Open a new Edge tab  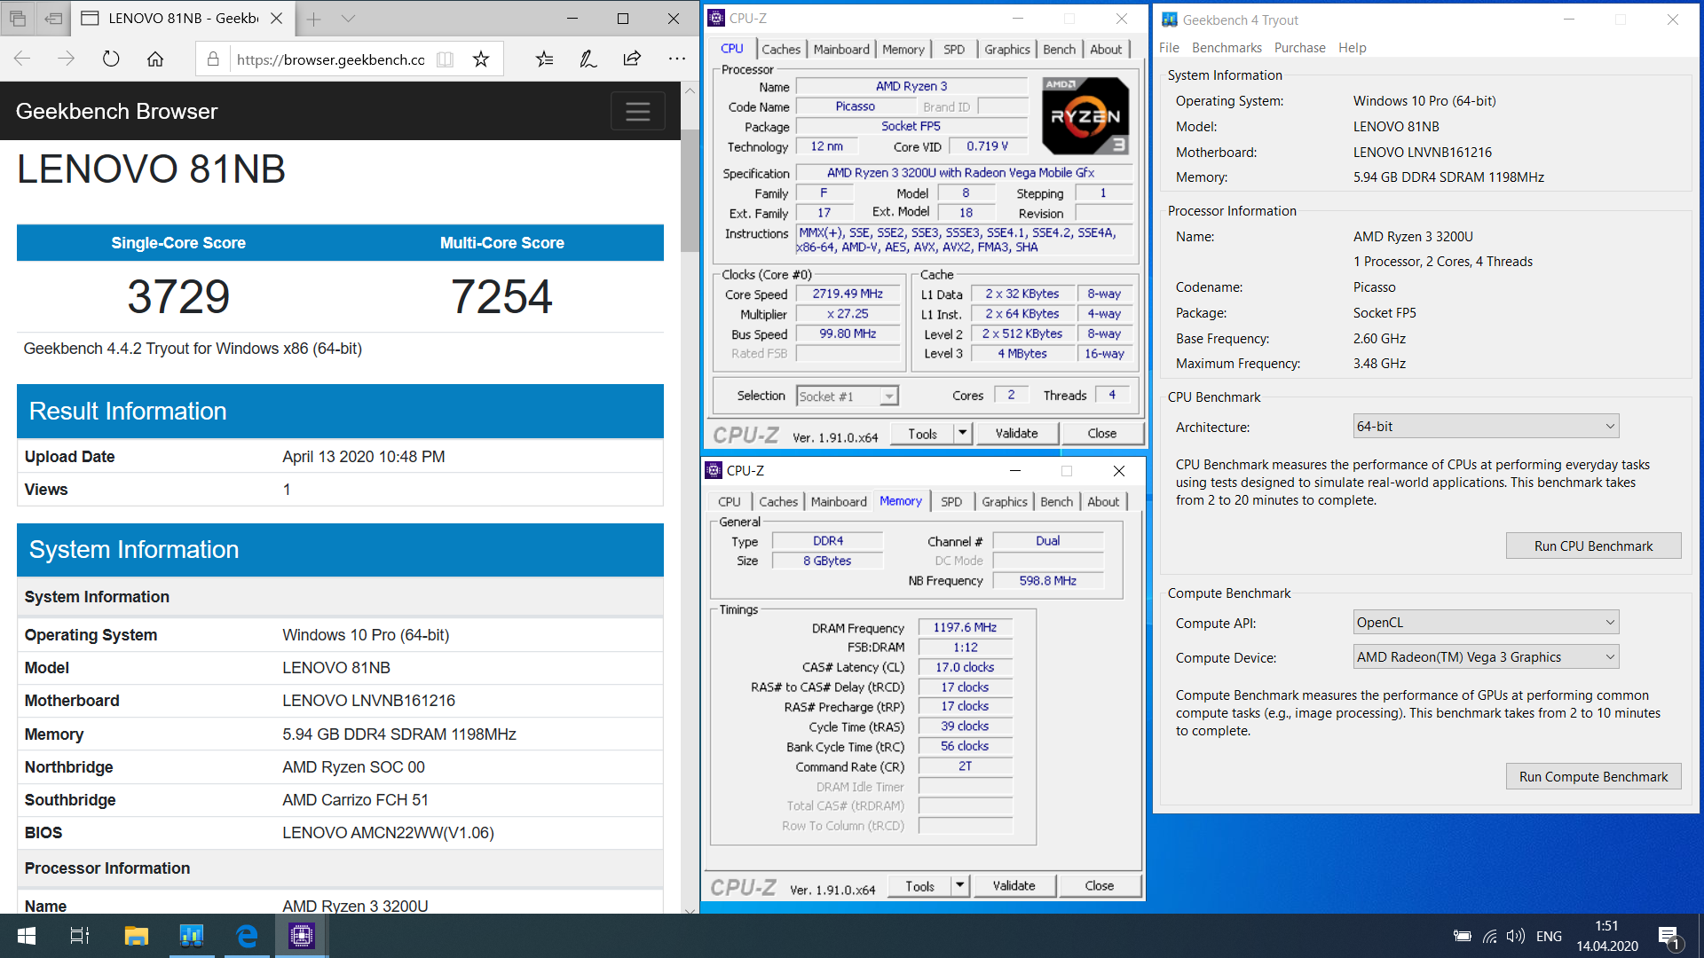[x=313, y=19]
